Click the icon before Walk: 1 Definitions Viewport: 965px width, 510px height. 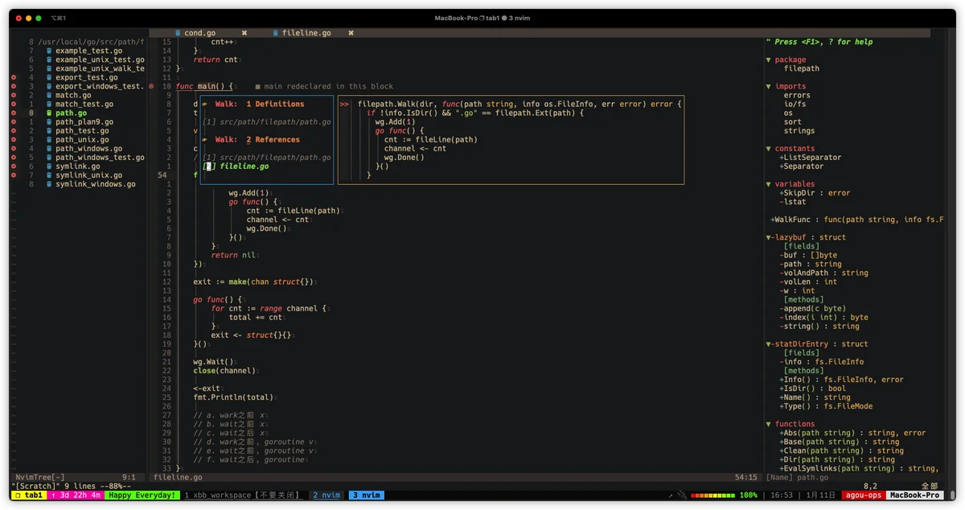point(205,104)
